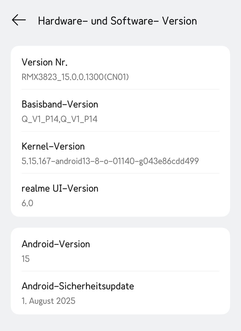Click the Q_V1_P14,Q_V1_P14 baseband value

[60, 119]
